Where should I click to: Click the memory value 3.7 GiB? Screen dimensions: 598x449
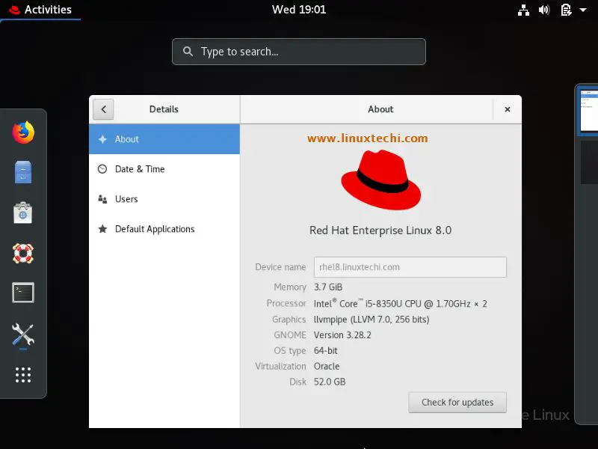coord(328,287)
